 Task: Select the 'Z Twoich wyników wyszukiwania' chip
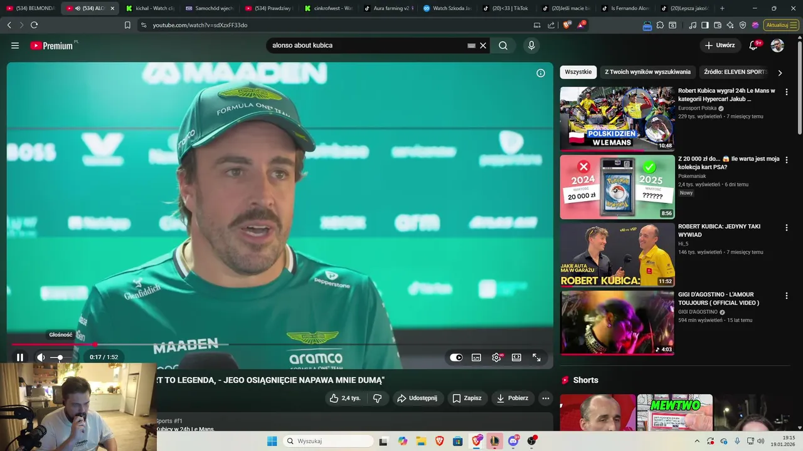tap(647, 72)
